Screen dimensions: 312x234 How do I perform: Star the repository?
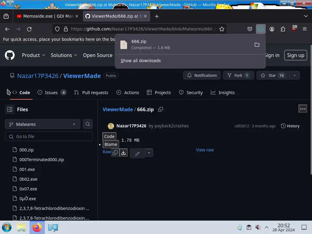click(x=273, y=76)
